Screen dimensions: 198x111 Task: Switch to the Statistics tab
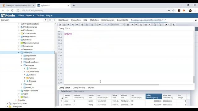[94, 20]
